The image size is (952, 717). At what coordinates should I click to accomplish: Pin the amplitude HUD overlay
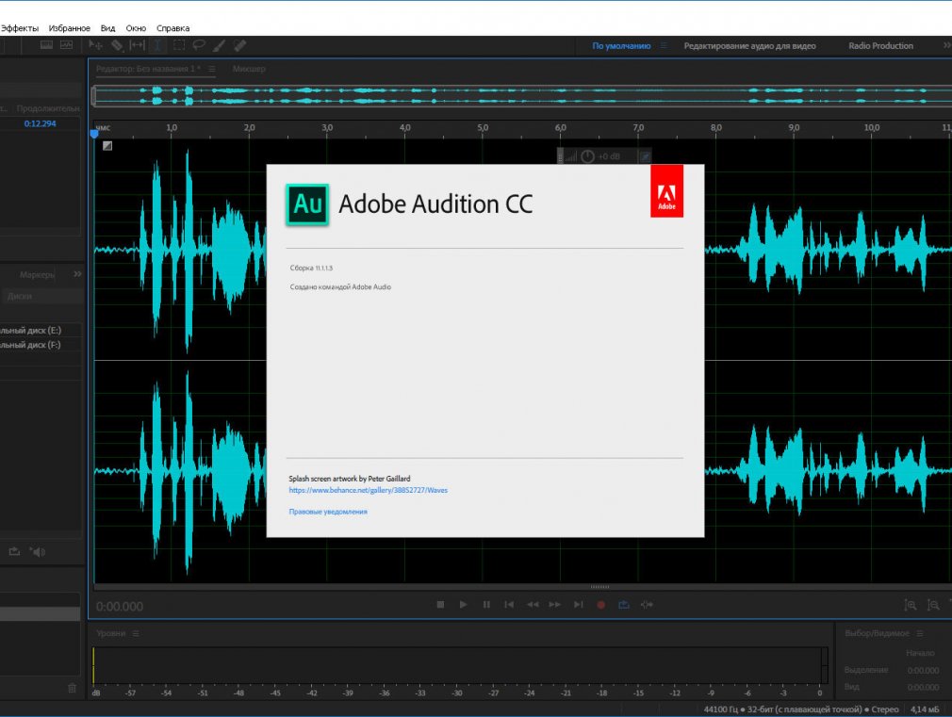(x=646, y=156)
